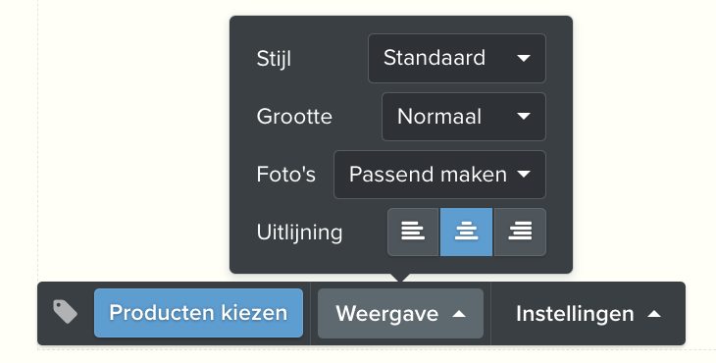Click the up arrow next to Instellingen

click(654, 314)
